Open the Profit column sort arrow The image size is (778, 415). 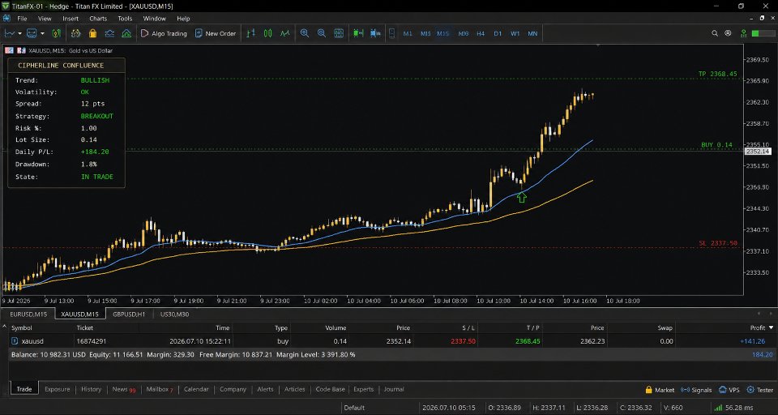771,327
